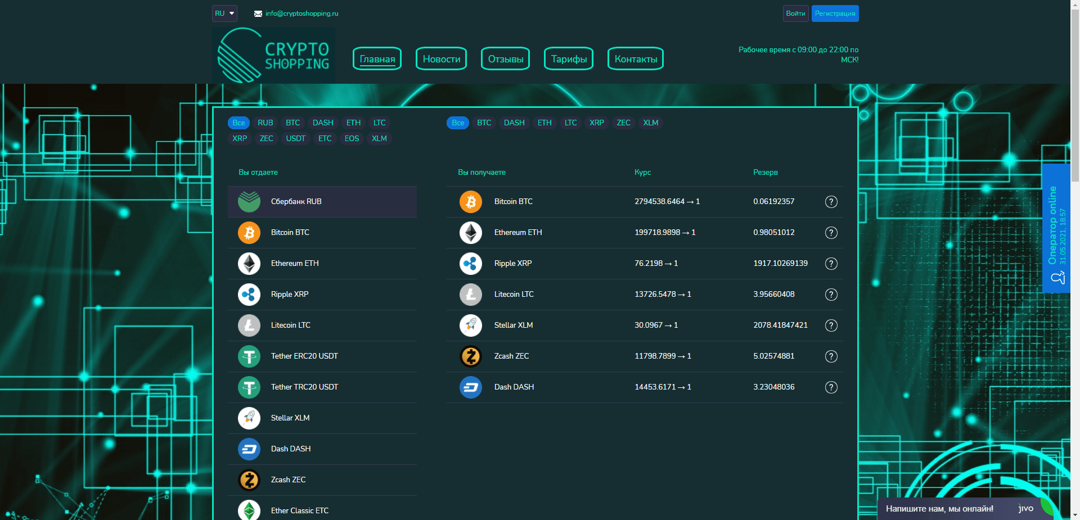Click the Litecoin LTC icon in receive column
This screenshot has height=520, width=1080.
[471, 295]
